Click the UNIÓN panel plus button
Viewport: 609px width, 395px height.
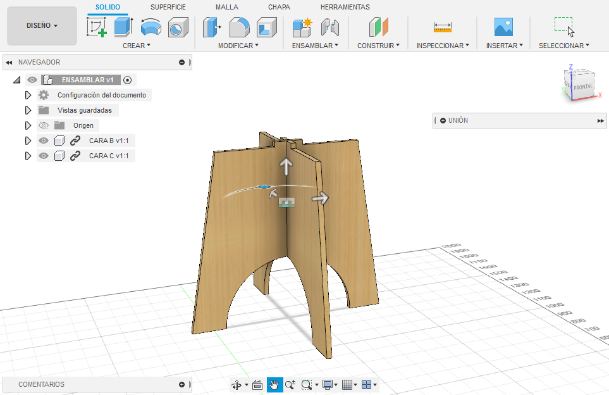pos(443,121)
